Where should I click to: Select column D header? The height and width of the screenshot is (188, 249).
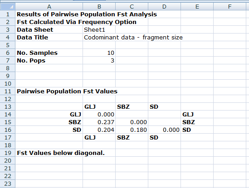[164, 6]
